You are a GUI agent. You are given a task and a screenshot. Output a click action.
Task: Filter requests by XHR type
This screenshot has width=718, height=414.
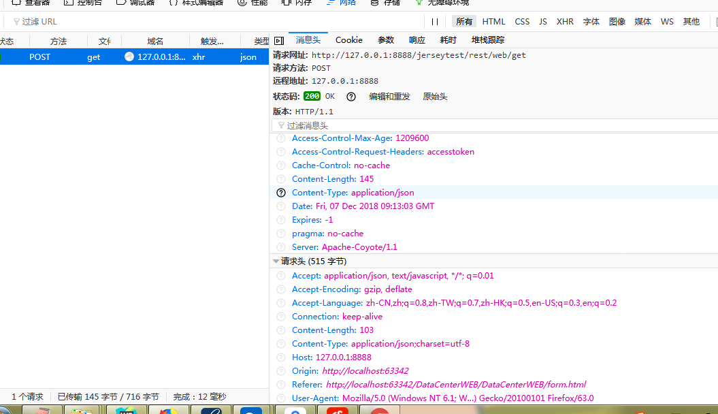[565, 22]
